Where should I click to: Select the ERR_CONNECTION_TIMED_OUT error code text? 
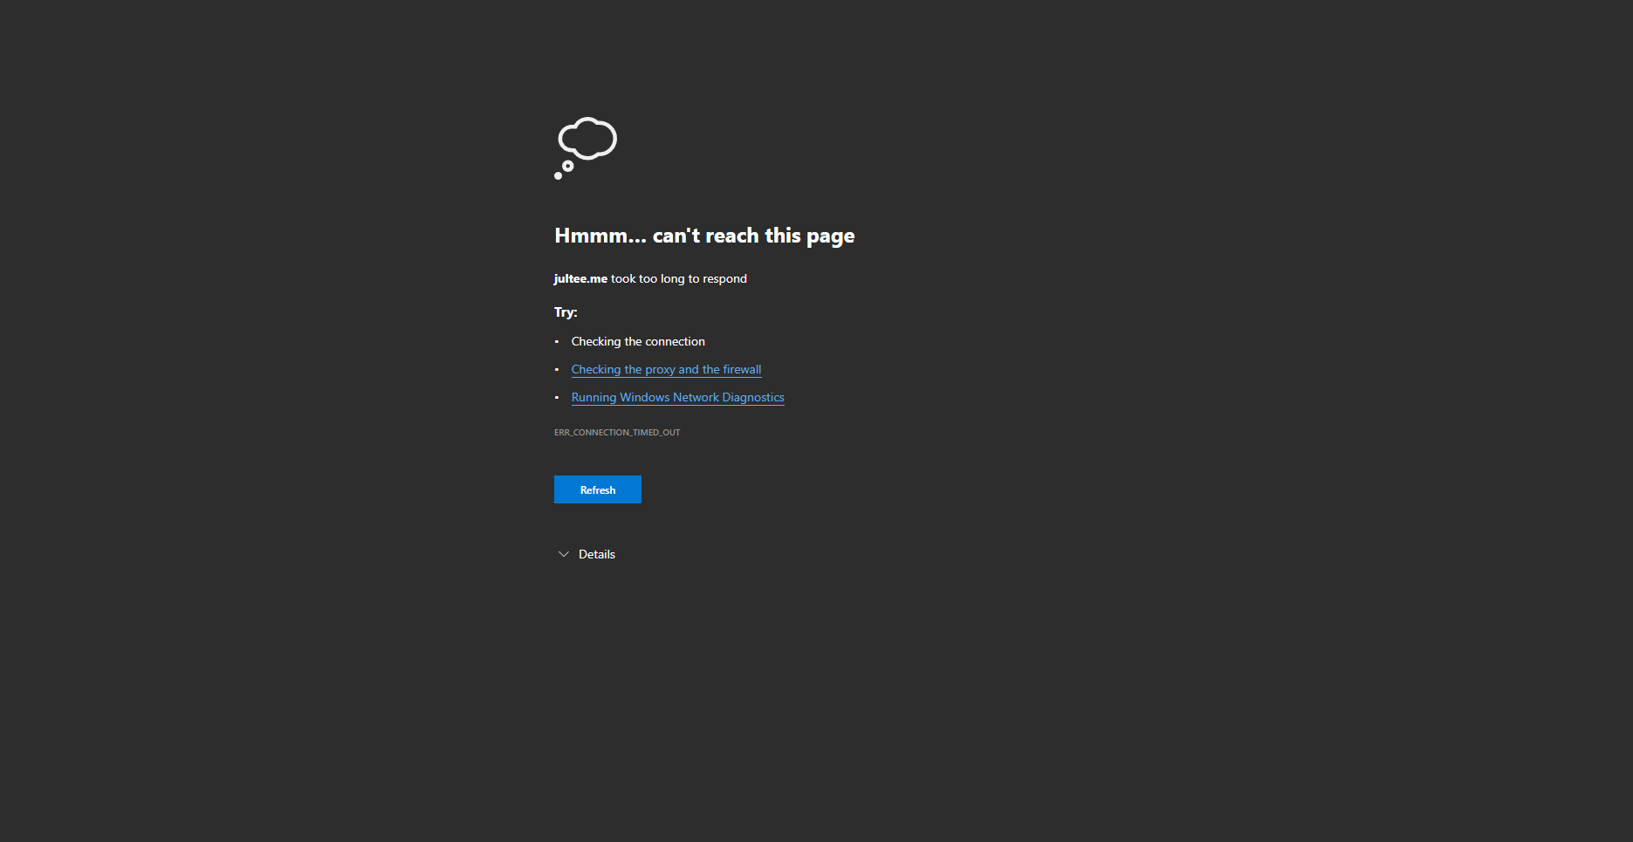click(617, 433)
